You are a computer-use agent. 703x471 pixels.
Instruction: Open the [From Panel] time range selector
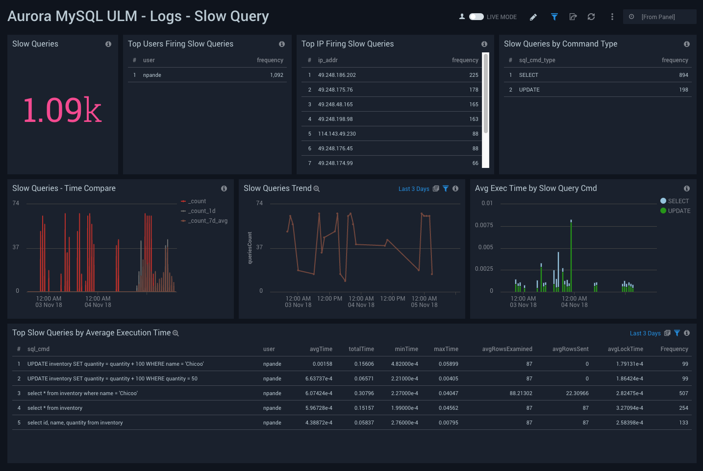coord(659,17)
